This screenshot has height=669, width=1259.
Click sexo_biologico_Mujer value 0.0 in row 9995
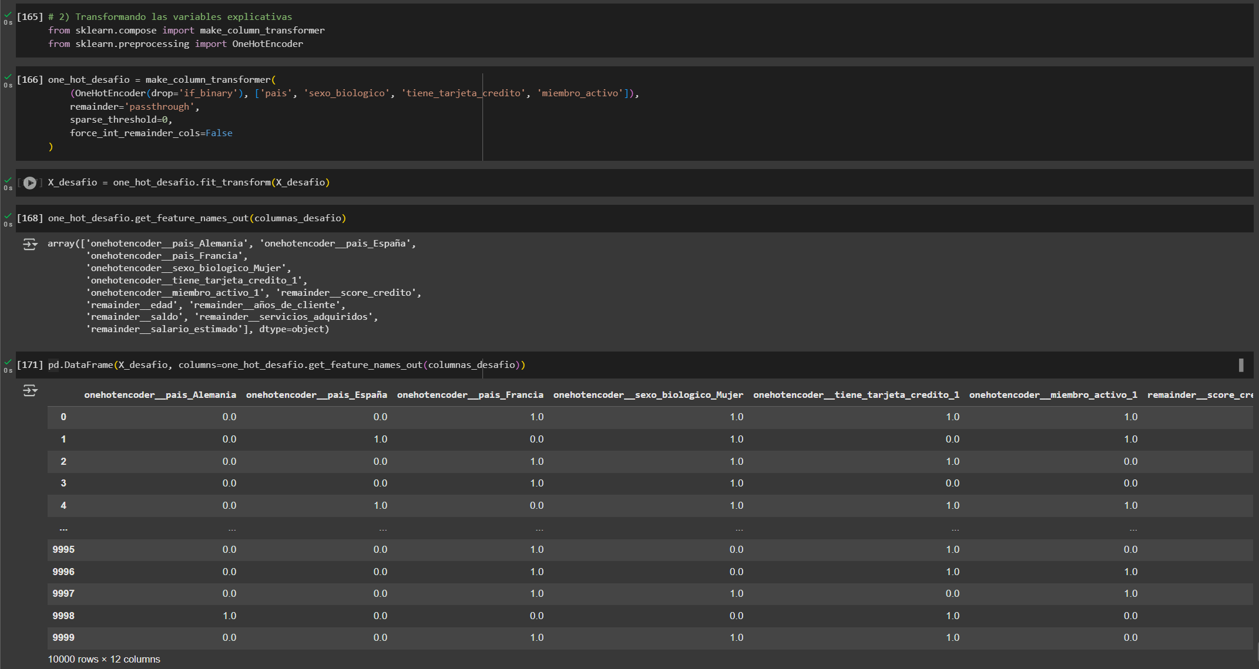point(736,550)
